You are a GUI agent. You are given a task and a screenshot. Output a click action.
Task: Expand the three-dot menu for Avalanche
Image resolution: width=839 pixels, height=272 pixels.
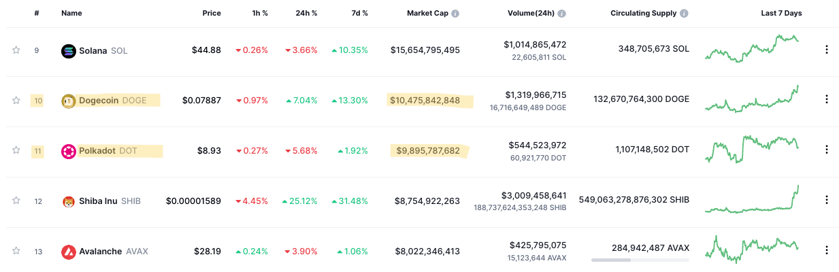[826, 251]
